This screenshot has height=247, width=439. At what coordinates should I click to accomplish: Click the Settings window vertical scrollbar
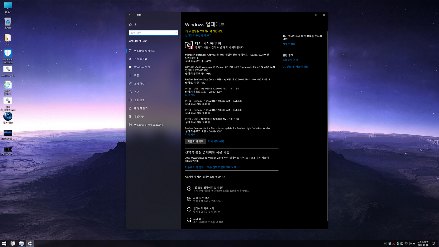pos(327,126)
